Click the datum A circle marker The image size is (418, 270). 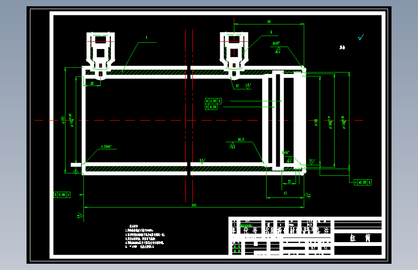pos(76,172)
